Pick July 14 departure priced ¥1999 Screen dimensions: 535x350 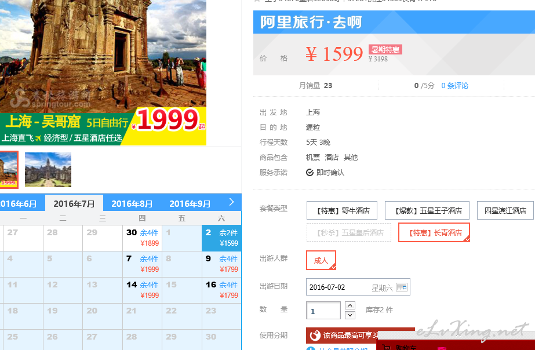point(142,290)
